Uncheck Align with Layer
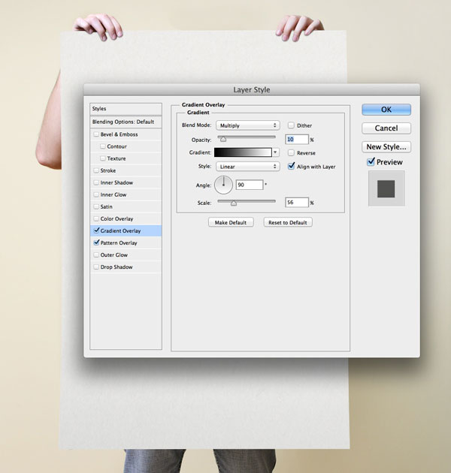451x473 pixels. point(291,166)
